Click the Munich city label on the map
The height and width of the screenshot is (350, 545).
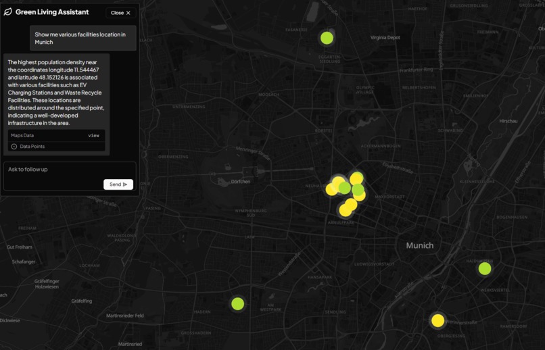point(420,245)
